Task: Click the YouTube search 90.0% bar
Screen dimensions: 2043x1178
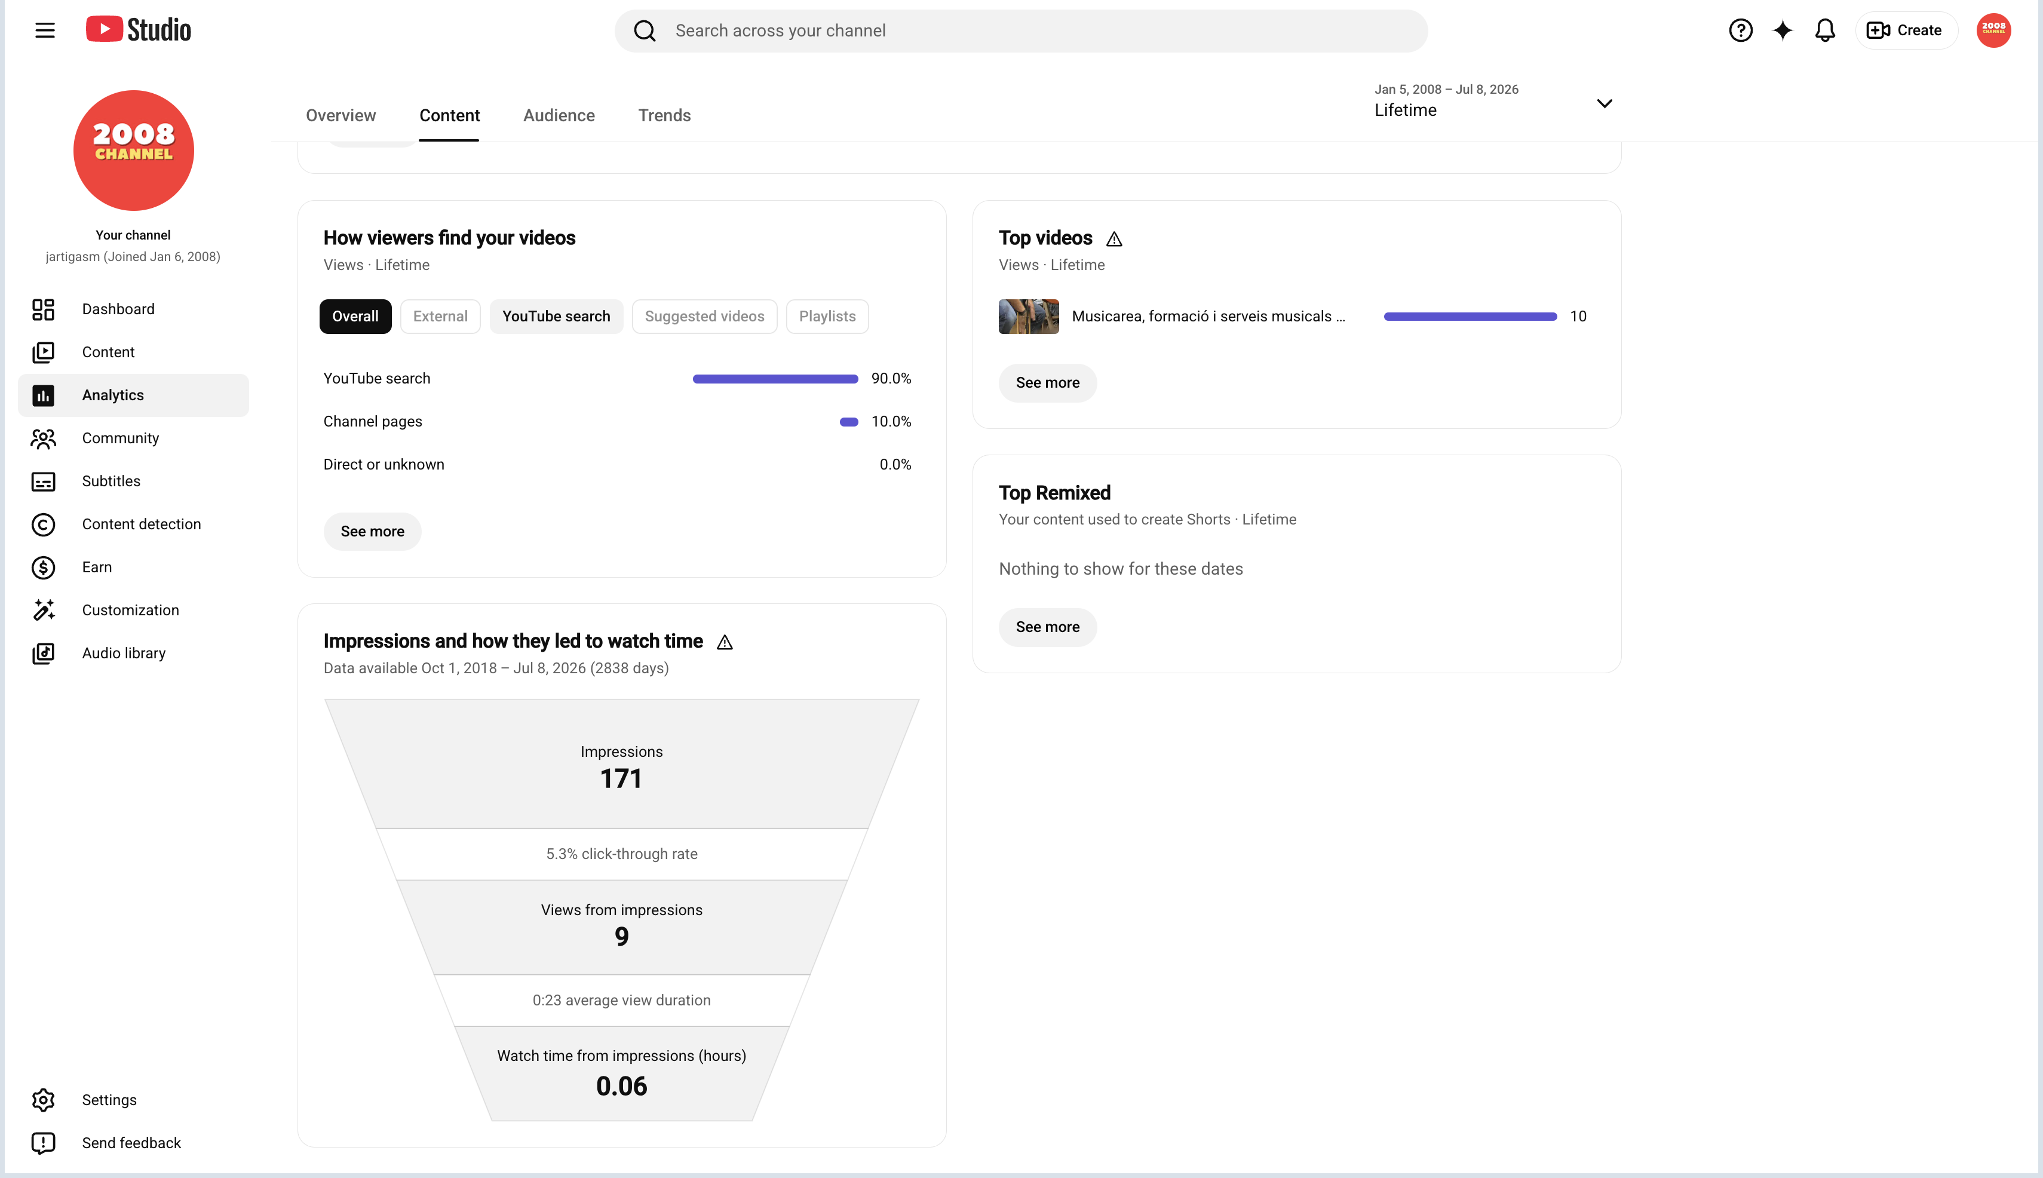Action: [775, 379]
